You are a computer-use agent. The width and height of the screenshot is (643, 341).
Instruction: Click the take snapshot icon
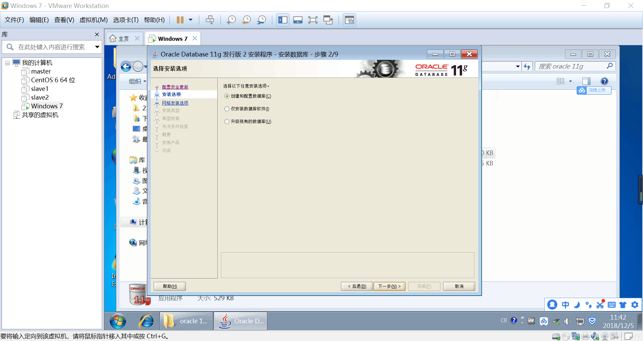(231, 20)
